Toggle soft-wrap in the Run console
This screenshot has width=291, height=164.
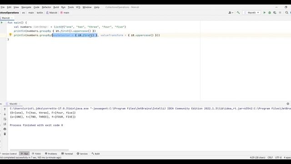pos(5,119)
